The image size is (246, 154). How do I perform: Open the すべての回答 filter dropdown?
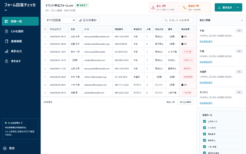click(60, 20)
